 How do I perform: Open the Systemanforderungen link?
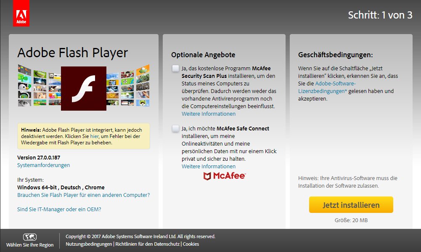[x=43, y=165]
